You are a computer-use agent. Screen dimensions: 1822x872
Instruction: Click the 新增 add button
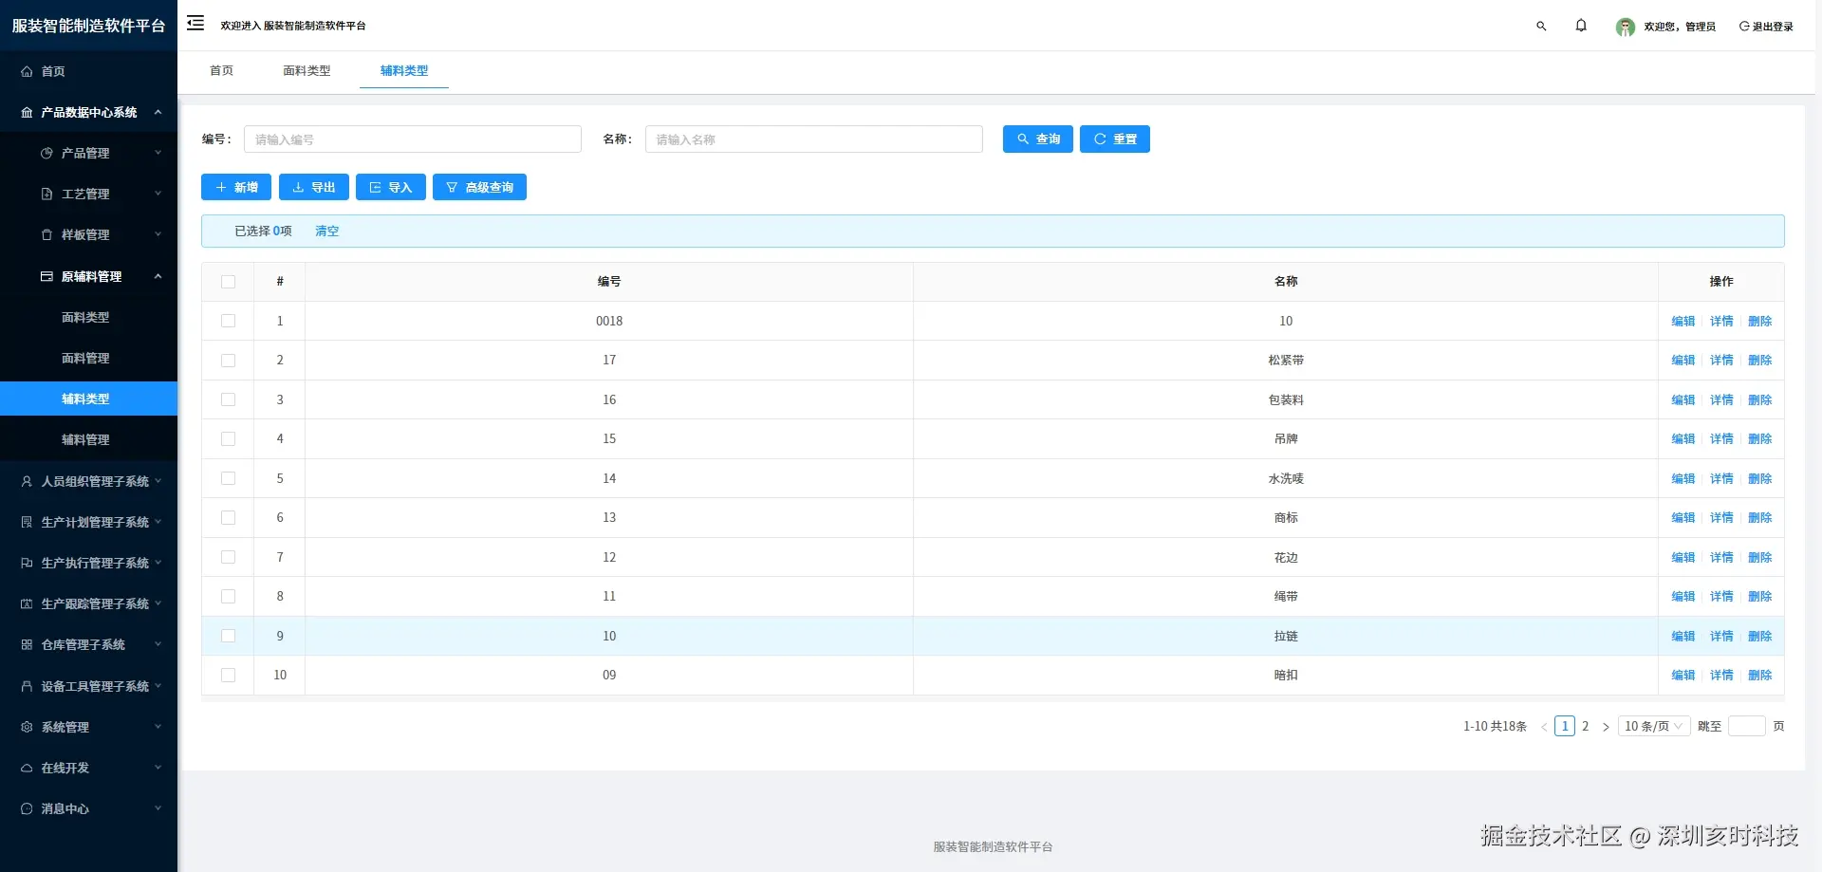click(x=236, y=187)
